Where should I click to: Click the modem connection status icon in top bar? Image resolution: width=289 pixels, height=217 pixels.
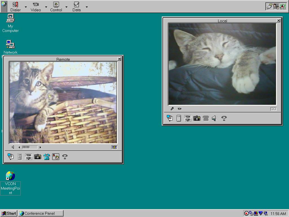[270, 7]
